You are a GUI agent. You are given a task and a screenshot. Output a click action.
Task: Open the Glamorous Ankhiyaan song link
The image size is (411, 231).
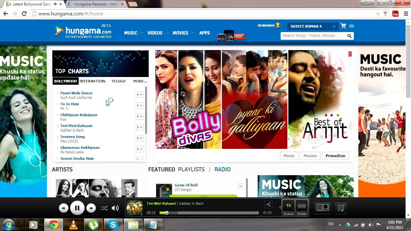pyautogui.click(x=80, y=148)
